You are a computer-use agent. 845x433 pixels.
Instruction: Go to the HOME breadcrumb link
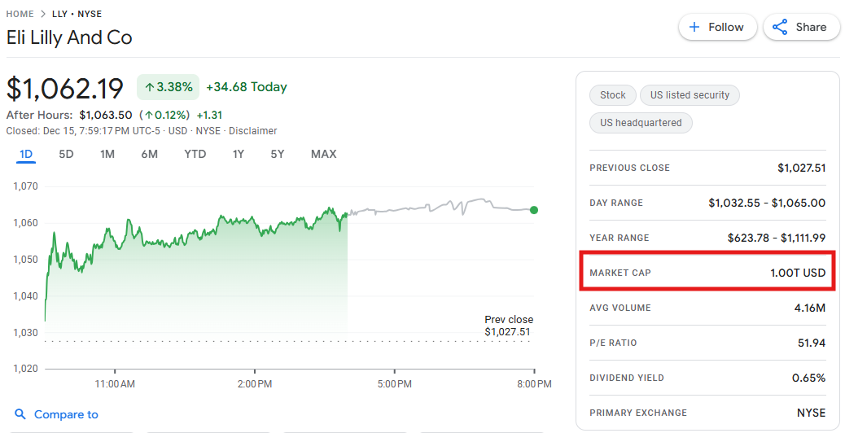(20, 14)
